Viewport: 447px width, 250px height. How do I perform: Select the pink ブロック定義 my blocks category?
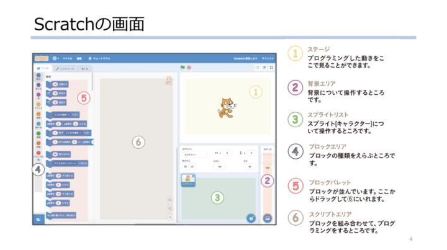[x=38, y=155]
